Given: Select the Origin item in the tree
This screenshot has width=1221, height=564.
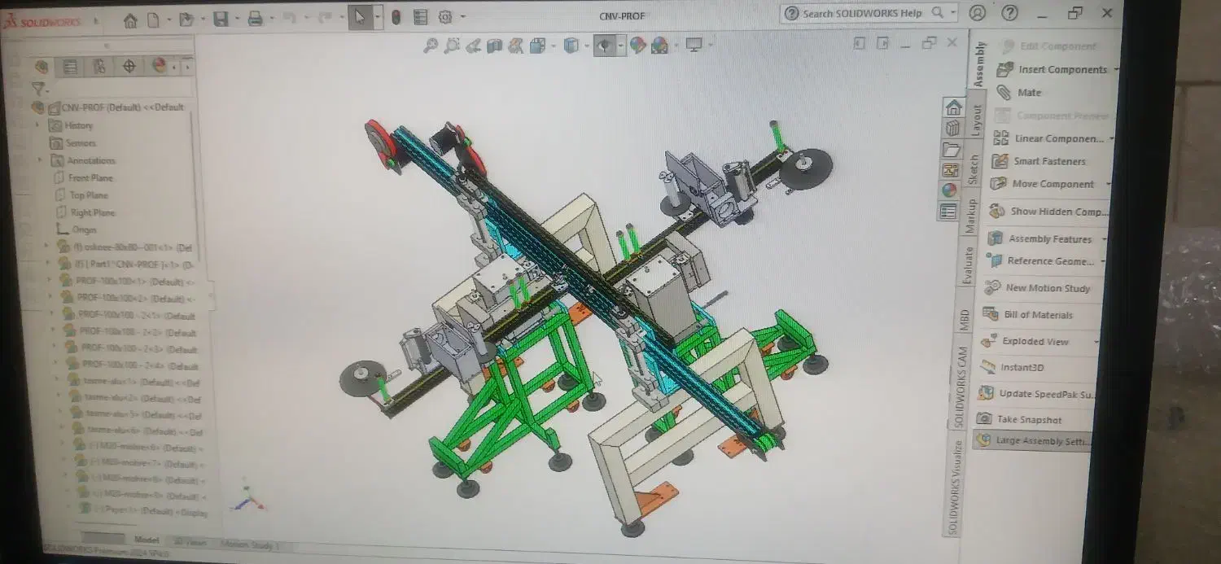Looking at the screenshot, I should click(x=84, y=230).
